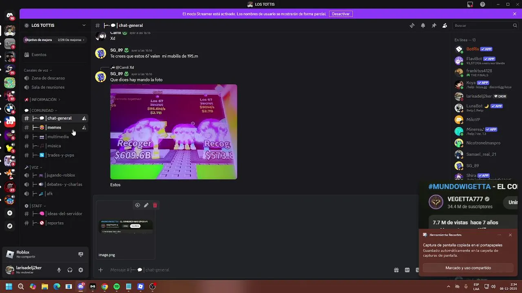
Task: Open the help question mark icon
Action: [483, 4]
